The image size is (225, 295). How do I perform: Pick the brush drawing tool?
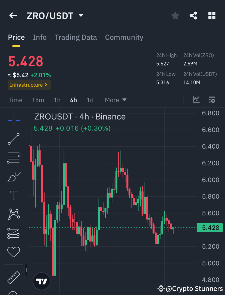[x=14, y=177]
